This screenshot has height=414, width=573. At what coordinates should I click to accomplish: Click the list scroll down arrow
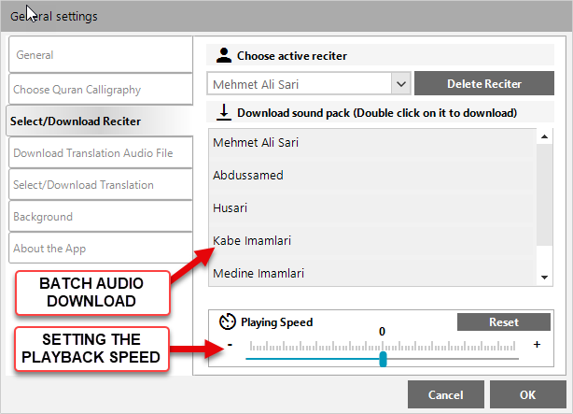point(544,278)
